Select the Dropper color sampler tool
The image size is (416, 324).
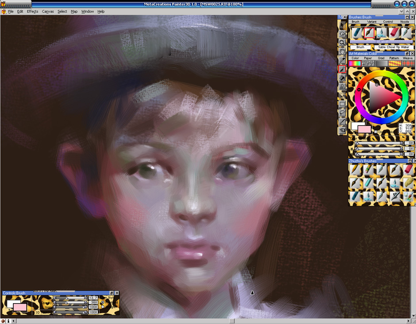pos(342,60)
